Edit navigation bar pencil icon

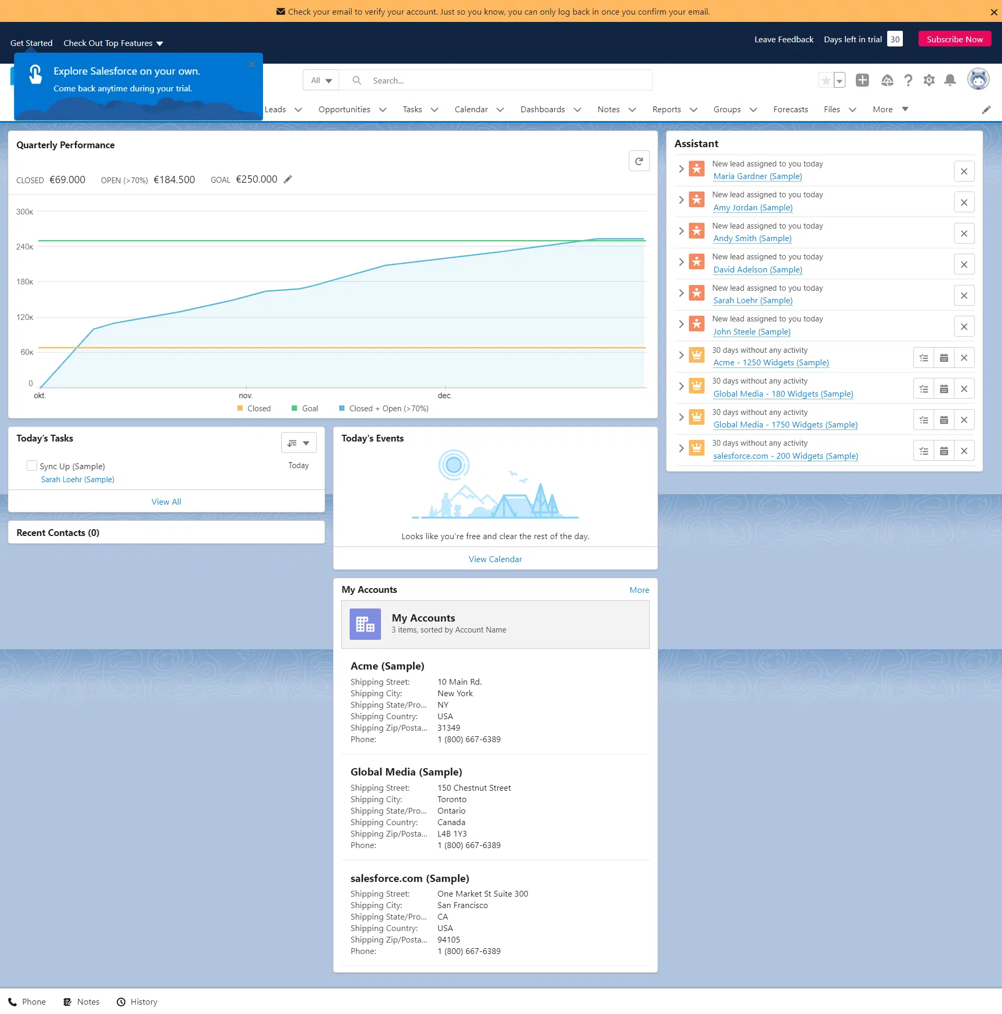pos(986,110)
